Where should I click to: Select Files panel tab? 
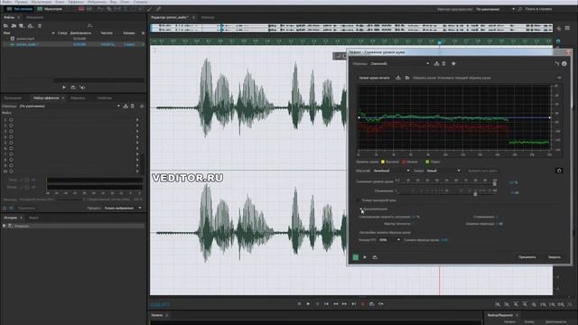point(9,17)
